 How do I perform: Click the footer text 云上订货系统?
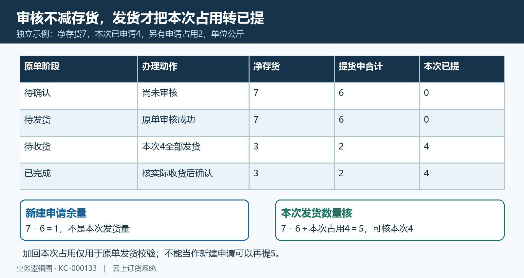pyautogui.click(x=134, y=269)
